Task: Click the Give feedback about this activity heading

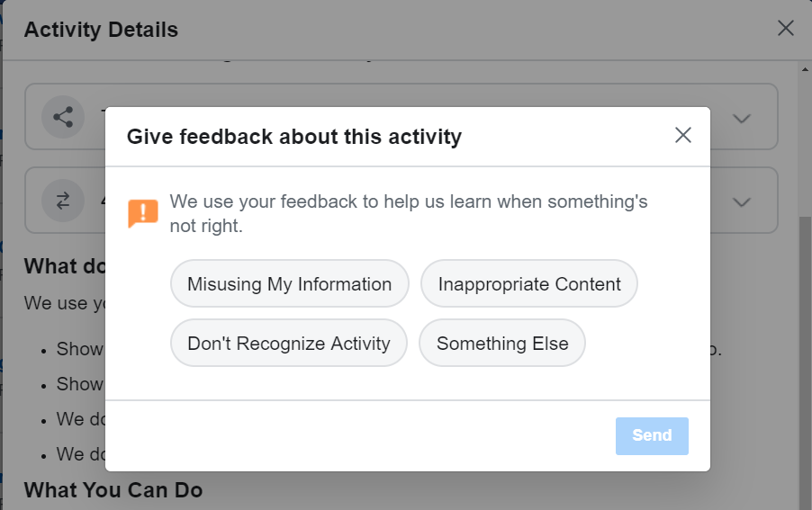Action: (294, 137)
